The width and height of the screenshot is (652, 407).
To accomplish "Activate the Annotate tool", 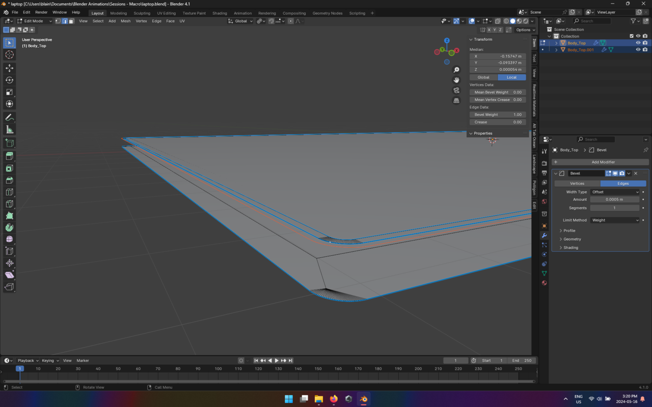I will [9, 118].
